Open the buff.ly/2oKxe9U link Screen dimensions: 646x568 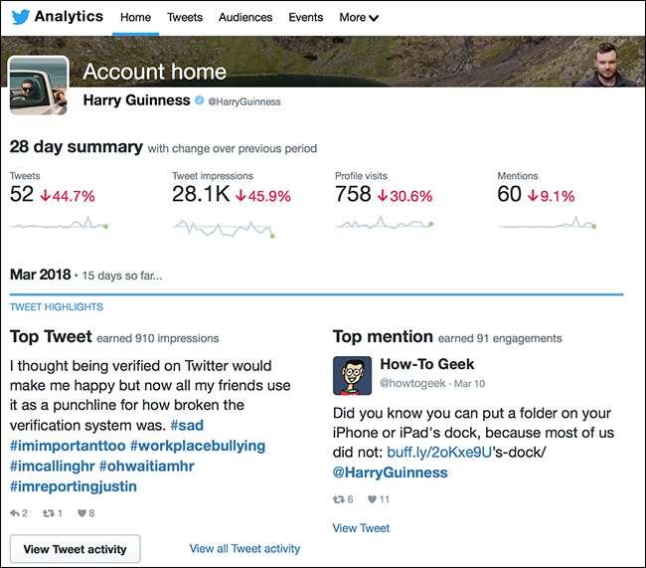439,453
